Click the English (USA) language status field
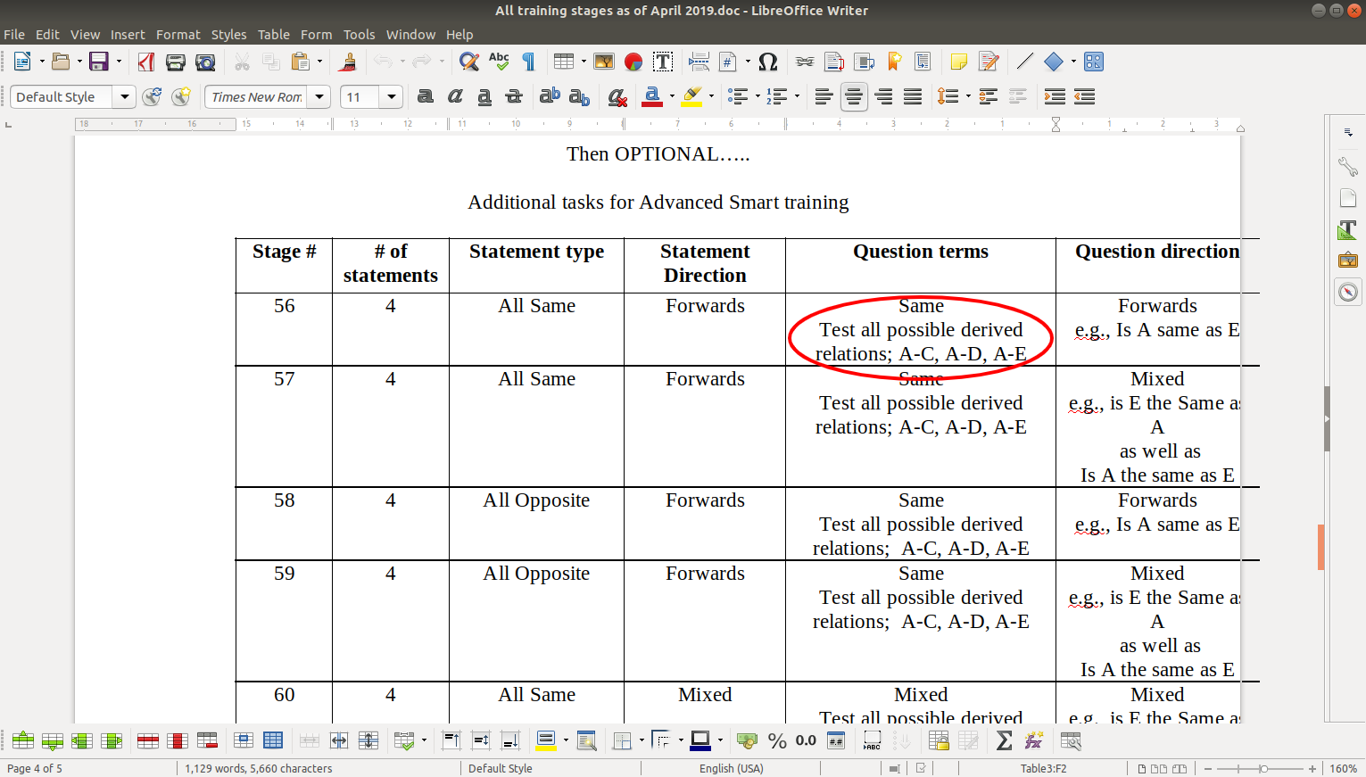 (731, 768)
